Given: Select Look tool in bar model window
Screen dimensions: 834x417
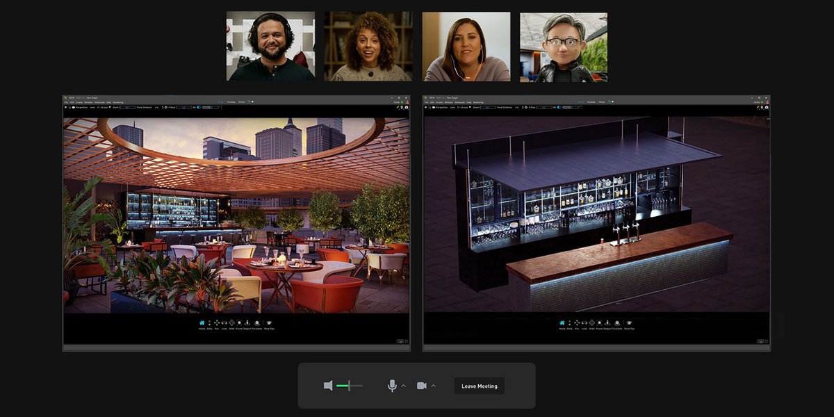Looking at the screenshot, I should [x=584, y=324].
